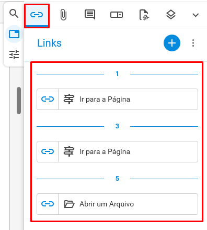The height and width of the screenshot is (230, 207).
Task: Add a new link with plus button
Action: (172, 43)
